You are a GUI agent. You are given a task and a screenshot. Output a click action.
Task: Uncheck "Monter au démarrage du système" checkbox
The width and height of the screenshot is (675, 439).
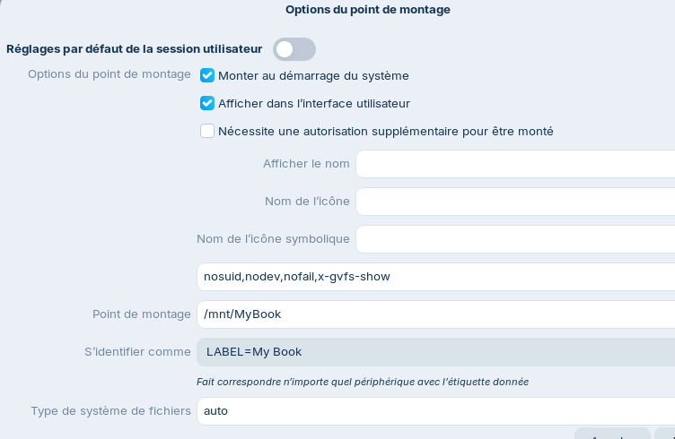pos(207,75)
